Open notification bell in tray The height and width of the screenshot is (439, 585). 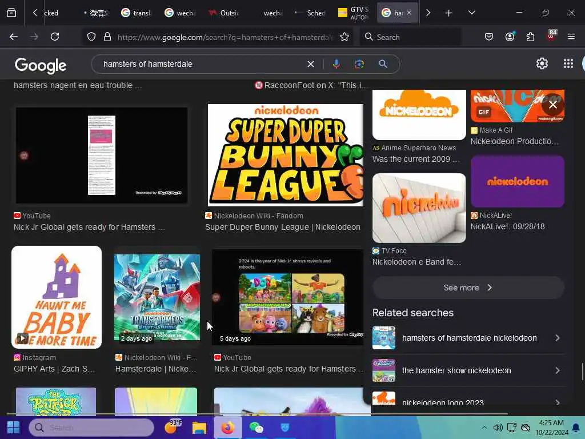[x=576, y=428]
